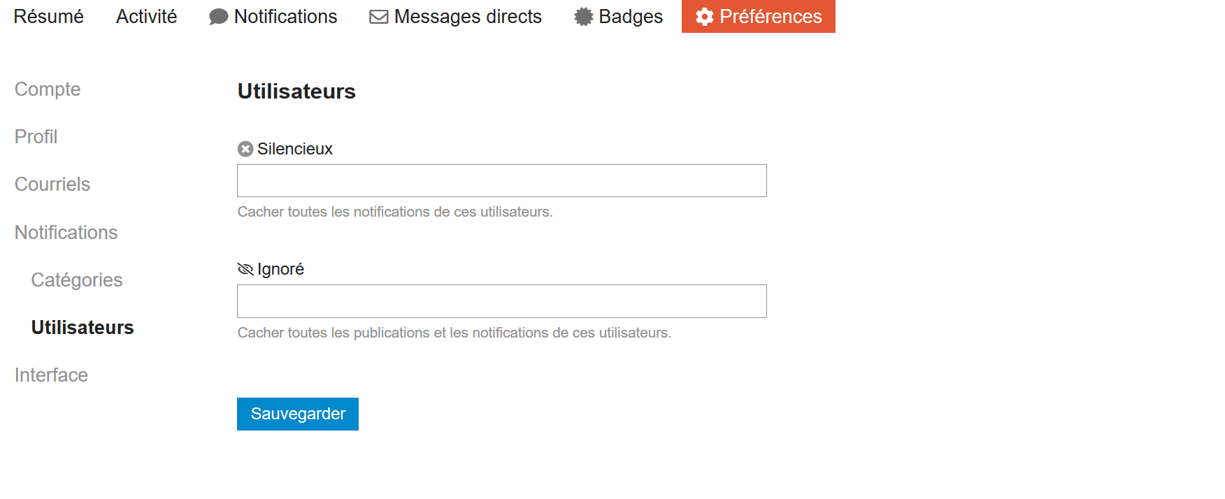Open Catégories sub-item under Notifications
This screenshot has height=499, width=1225.
click(77, 280)
